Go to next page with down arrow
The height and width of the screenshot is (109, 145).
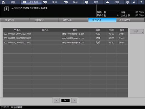tap(74, 100)
